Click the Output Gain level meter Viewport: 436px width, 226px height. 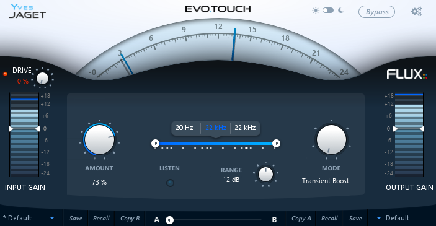point(409,134)
